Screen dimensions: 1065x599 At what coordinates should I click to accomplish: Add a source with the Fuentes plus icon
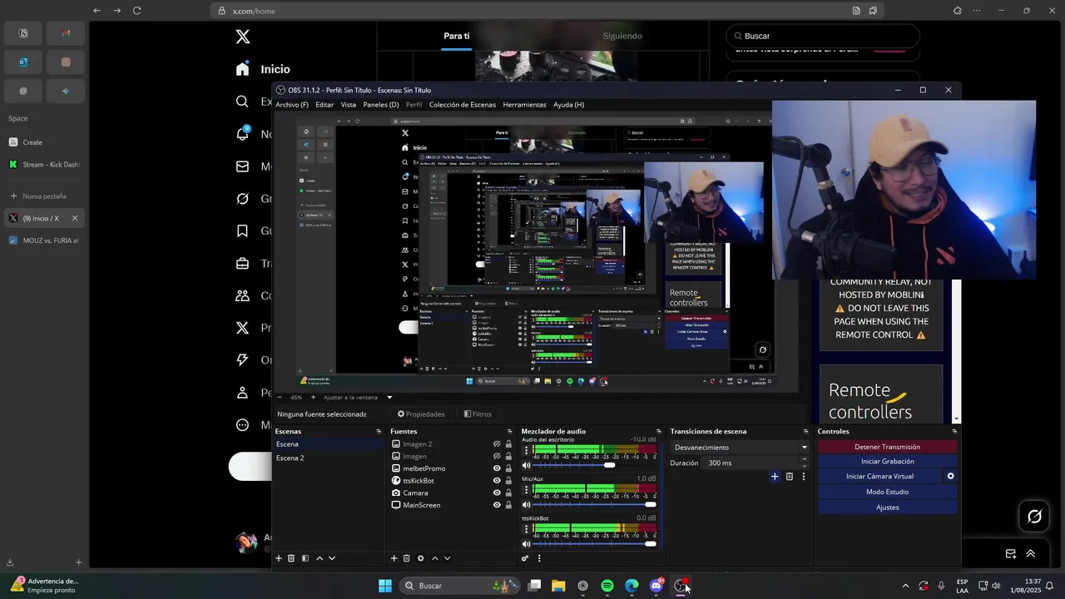pos(394,558)
